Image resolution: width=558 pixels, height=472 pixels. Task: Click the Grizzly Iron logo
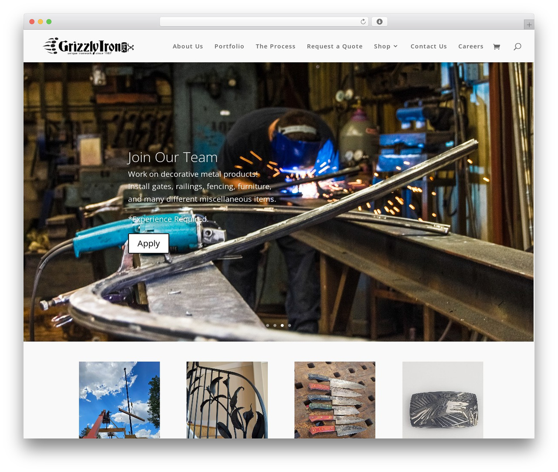point(88,46)
